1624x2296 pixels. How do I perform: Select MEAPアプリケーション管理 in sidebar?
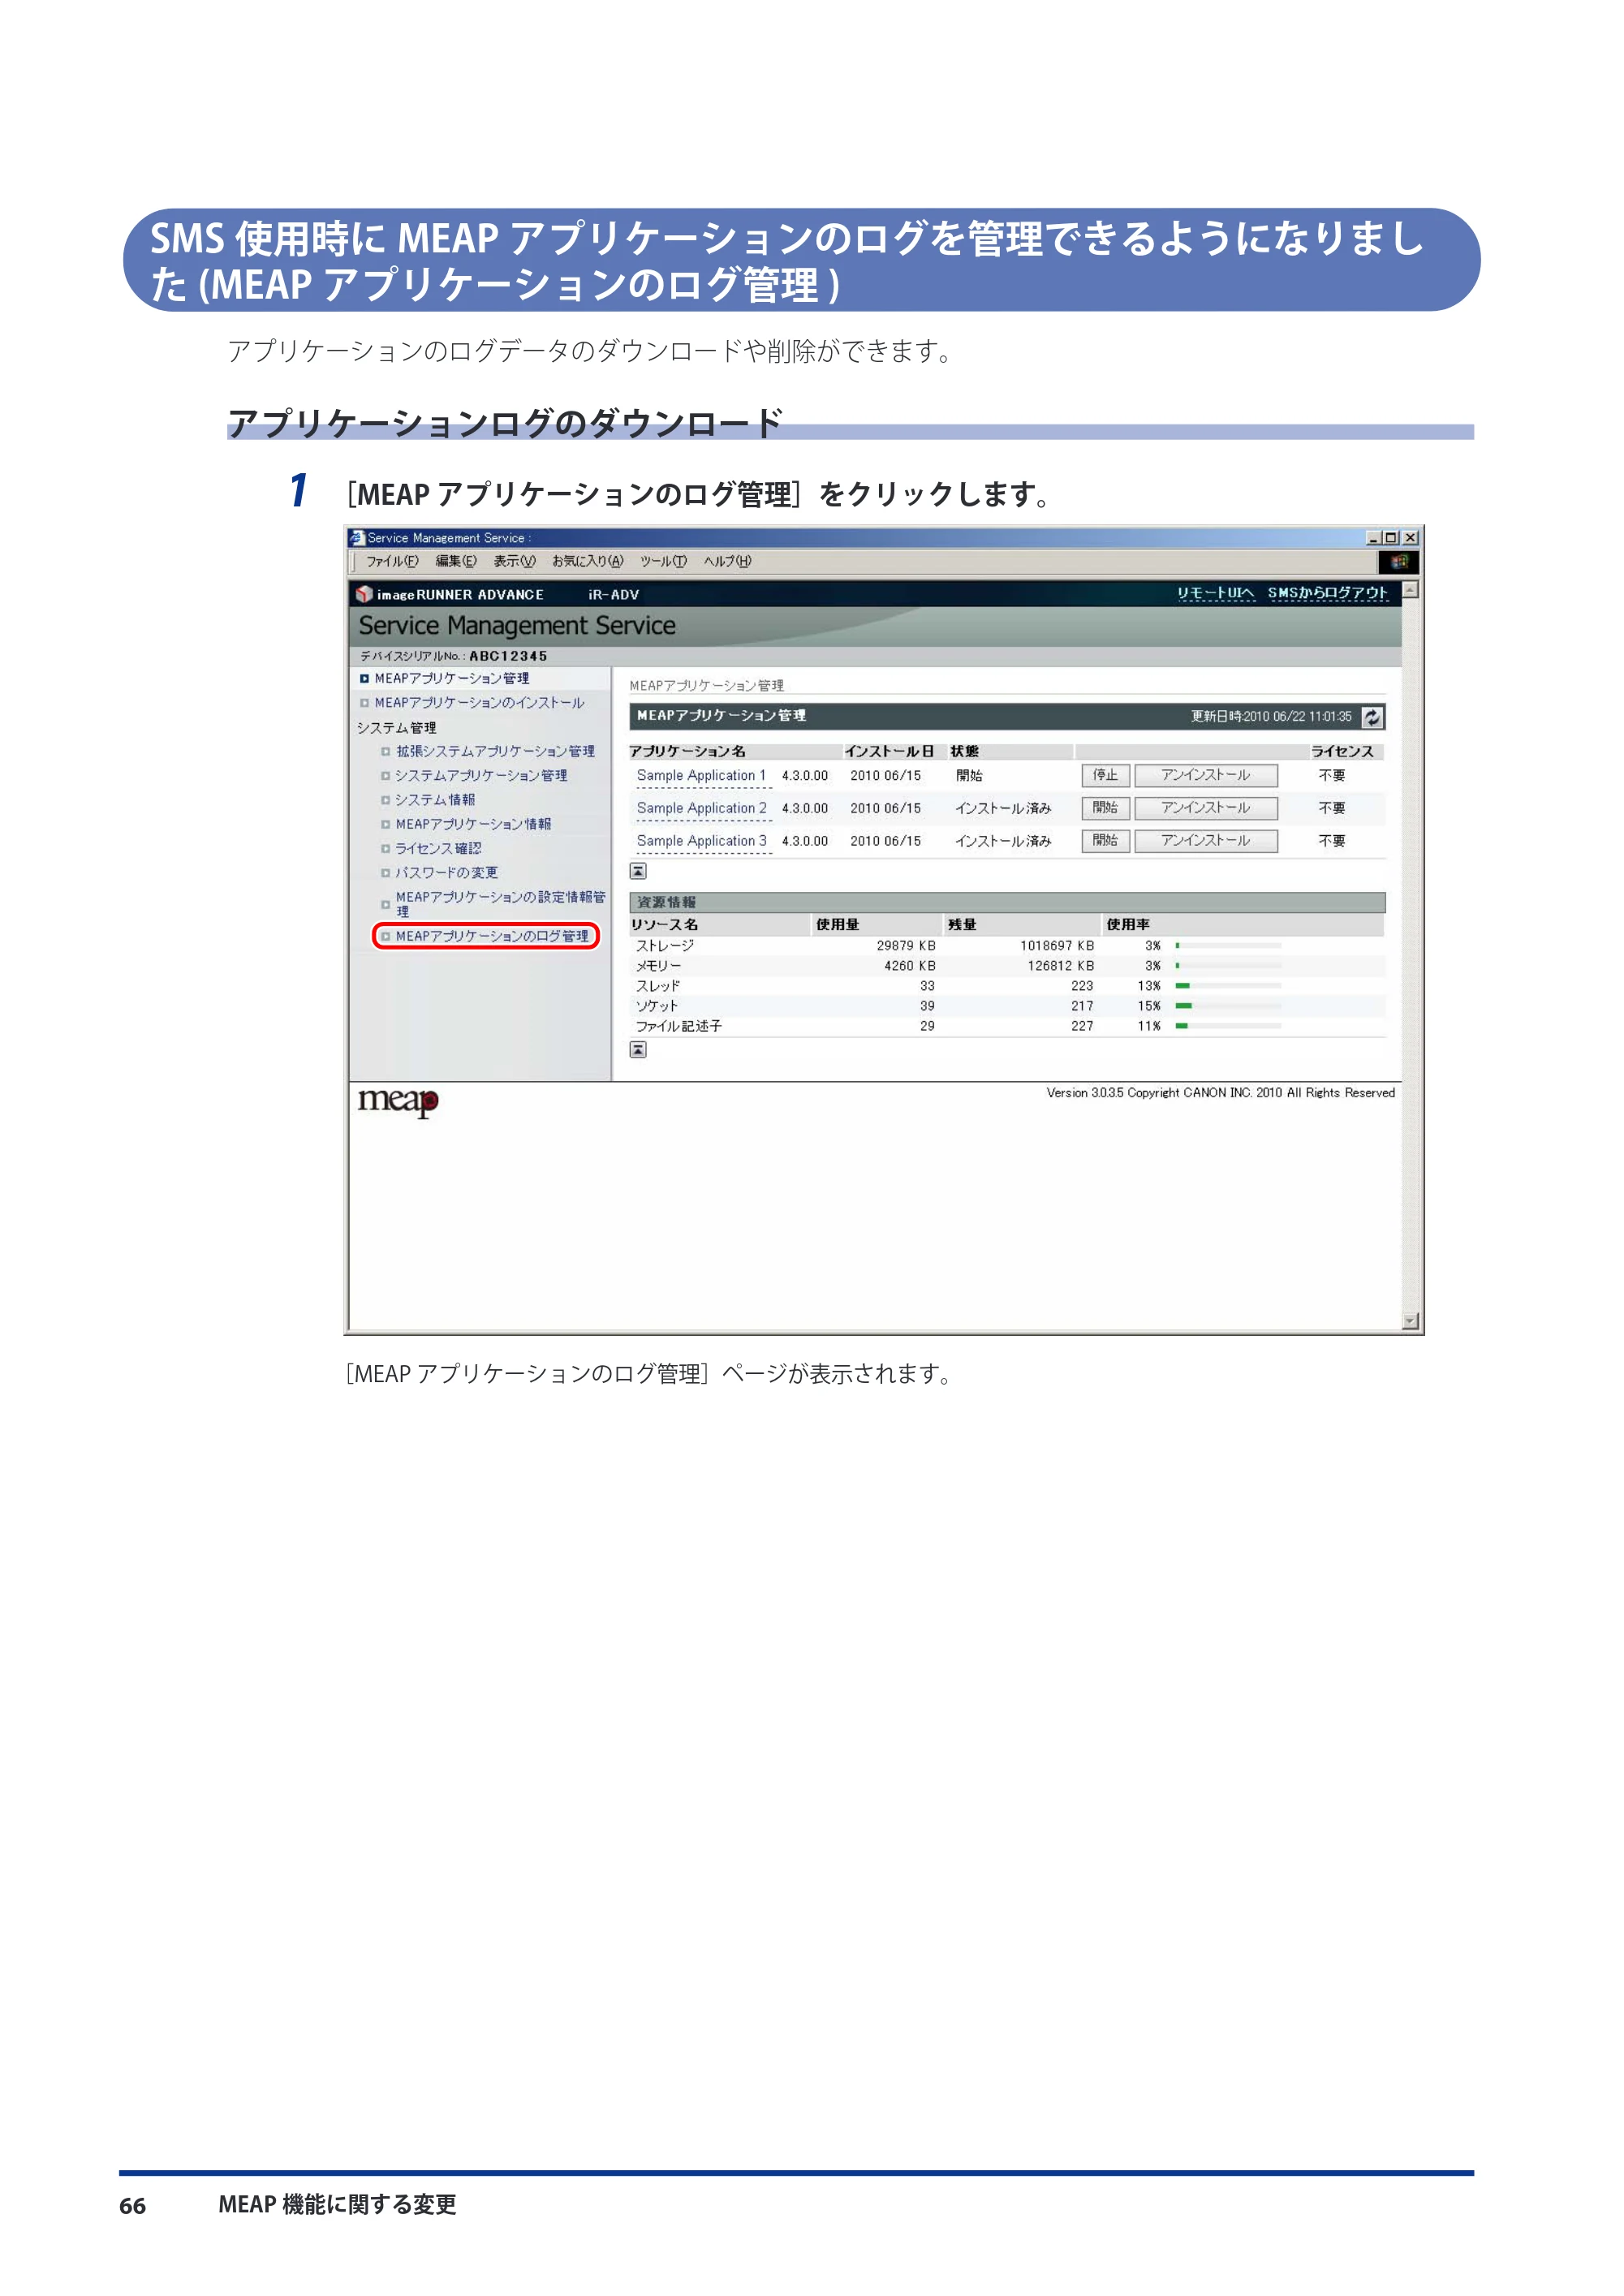452,678
